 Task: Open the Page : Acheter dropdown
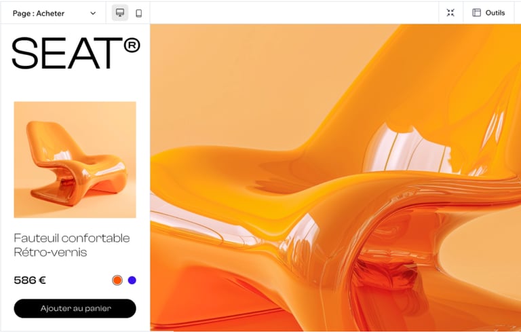[x=54, y=14]
